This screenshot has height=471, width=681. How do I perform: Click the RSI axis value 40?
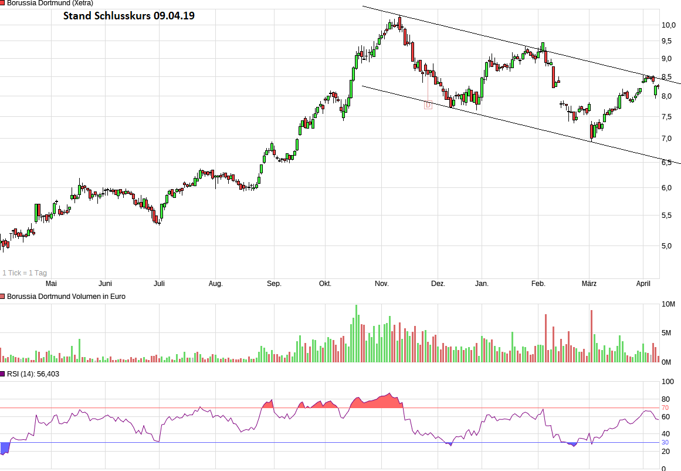pos(665,434)
